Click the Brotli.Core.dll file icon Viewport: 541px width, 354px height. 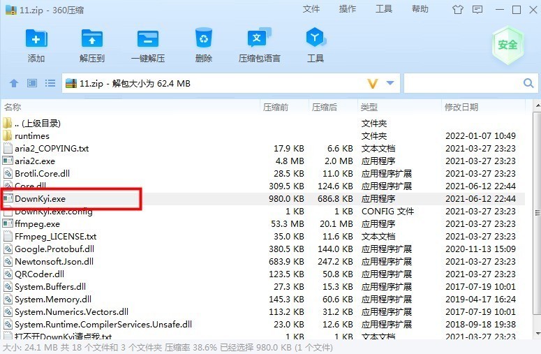pyautogui.click(x=8, y=173)
